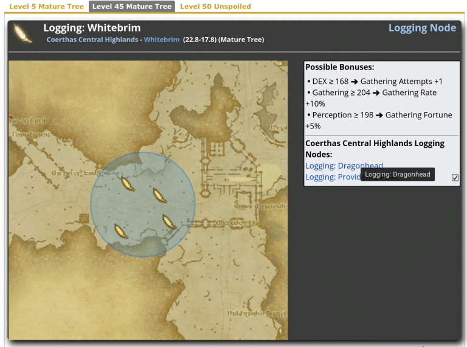This screenshot has width=467, height=347.
Task: Open the Level 50 Unspoiled tab
Action: click(215, 6)
